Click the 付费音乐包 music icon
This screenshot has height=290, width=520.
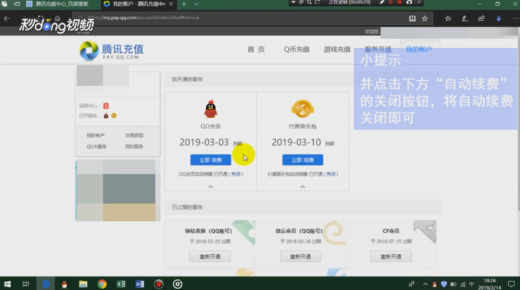(x=302, y=109)
